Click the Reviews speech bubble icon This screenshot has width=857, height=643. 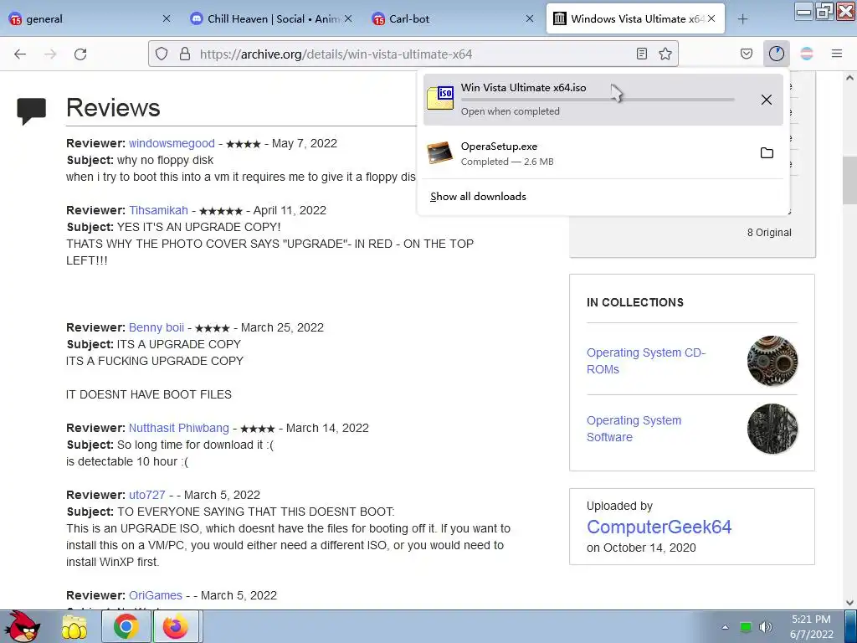click(31, 111)
